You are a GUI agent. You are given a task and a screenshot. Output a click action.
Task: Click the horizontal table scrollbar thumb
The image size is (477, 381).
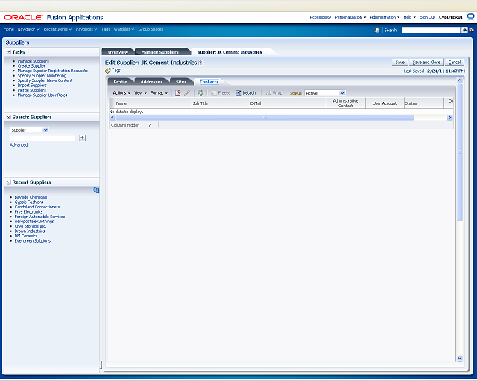point(265,118)
